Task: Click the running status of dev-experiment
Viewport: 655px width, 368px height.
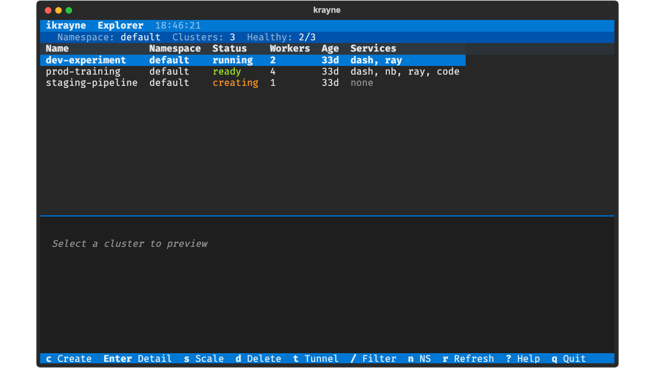Action: [233, 60]
